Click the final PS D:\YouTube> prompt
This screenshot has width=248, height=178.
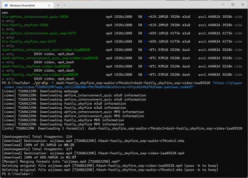16,174
